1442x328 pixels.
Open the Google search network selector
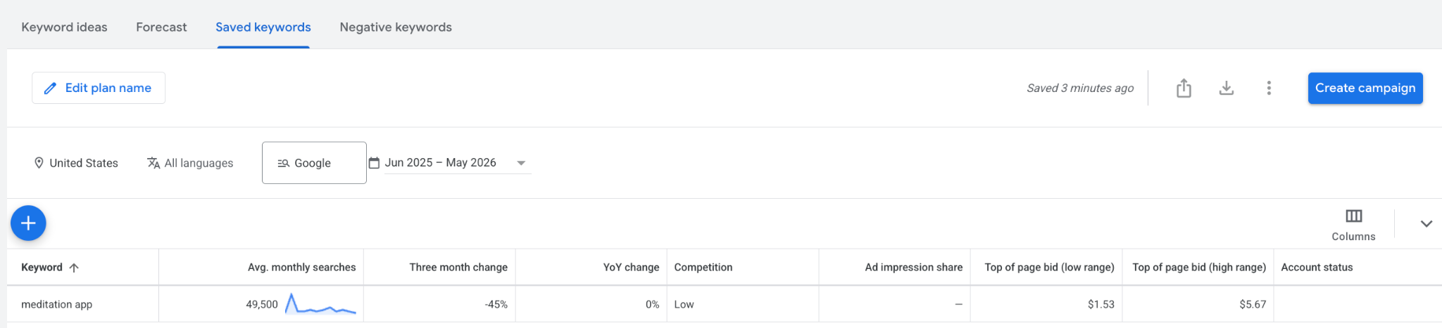click(x=314, y=163)
